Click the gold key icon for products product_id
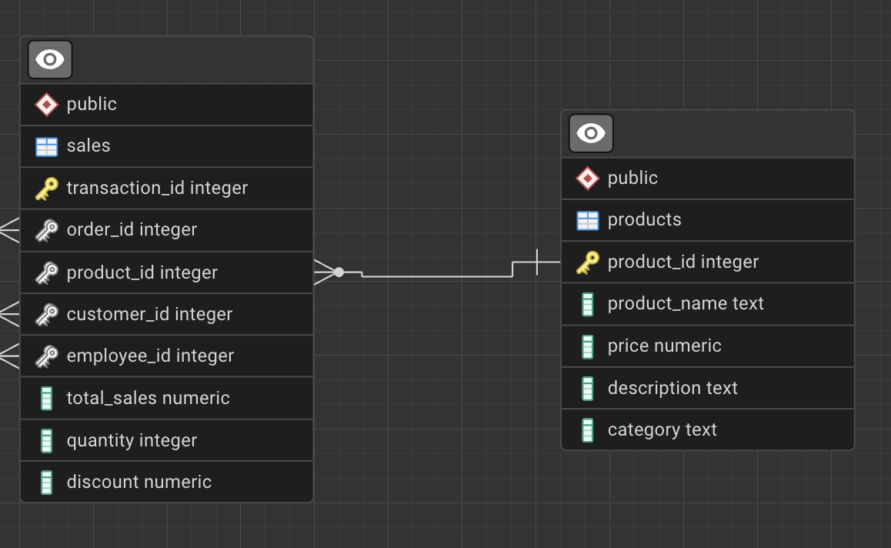891x548 pixels. 588,262
